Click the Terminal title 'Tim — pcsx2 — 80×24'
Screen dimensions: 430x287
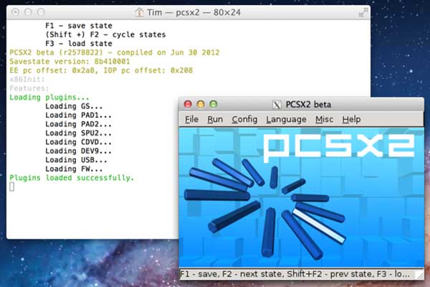click(193, 12)
